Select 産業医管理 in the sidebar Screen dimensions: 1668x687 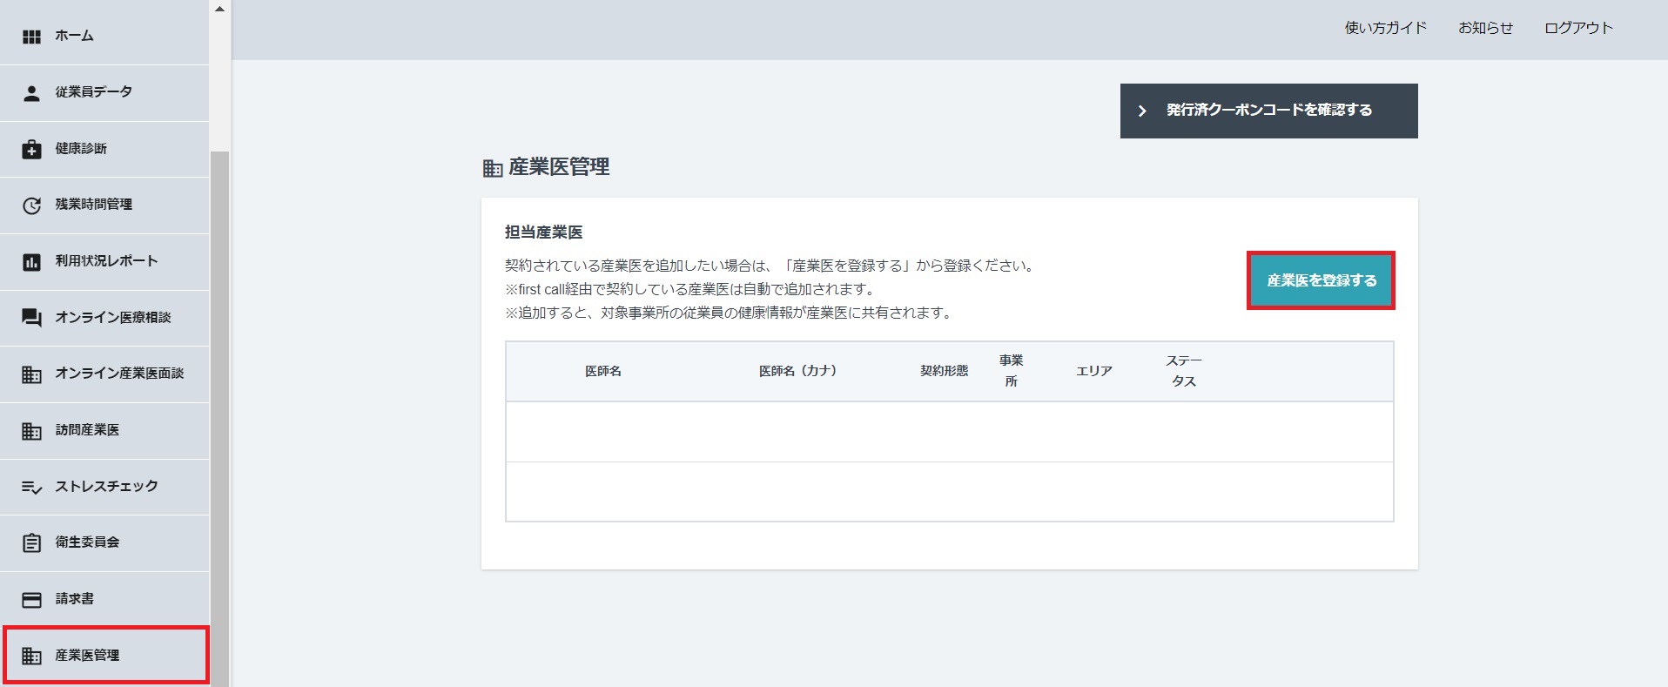(87, 655)
